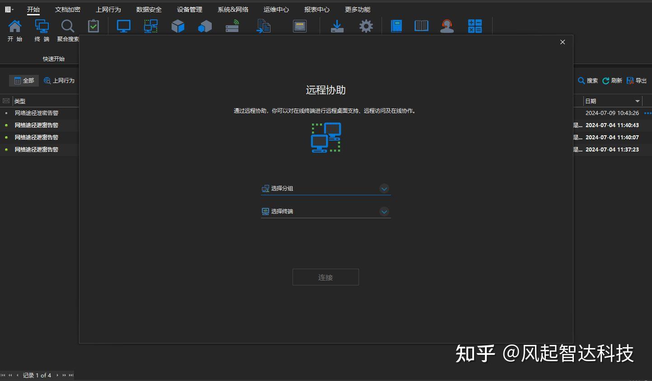Click the blue closed book icon
This screenshot has width=652, height=381.
[x=396, y=26]
